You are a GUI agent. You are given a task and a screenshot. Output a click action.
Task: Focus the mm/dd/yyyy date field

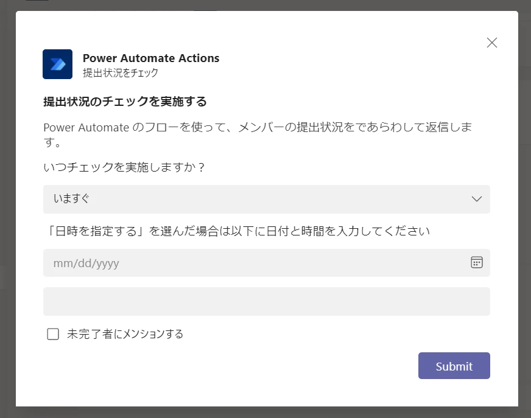(267, 263)
